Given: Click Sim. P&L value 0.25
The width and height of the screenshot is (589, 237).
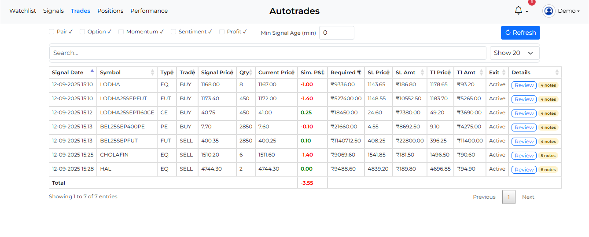Looking at the screenshot, I should (306, 113).
